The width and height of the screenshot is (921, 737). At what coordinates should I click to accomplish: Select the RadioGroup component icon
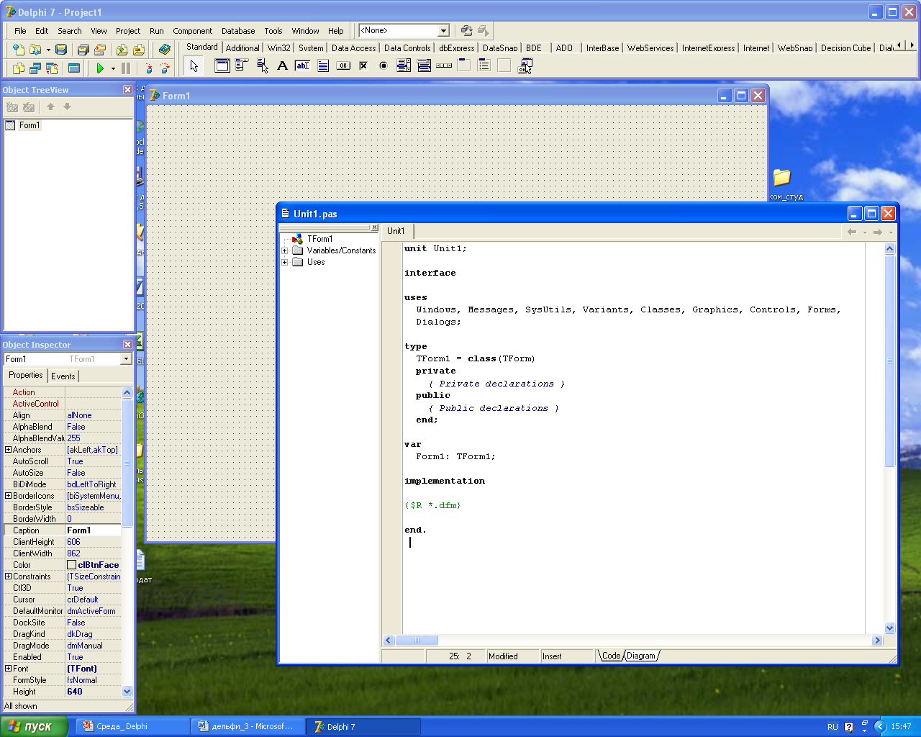(484, 65)
